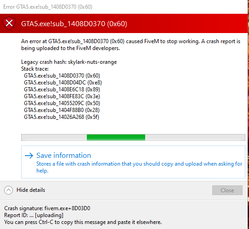This screenshot has height=229, width=249.
Task: Click the red shield error icon
Action: [x=9, y=23]
